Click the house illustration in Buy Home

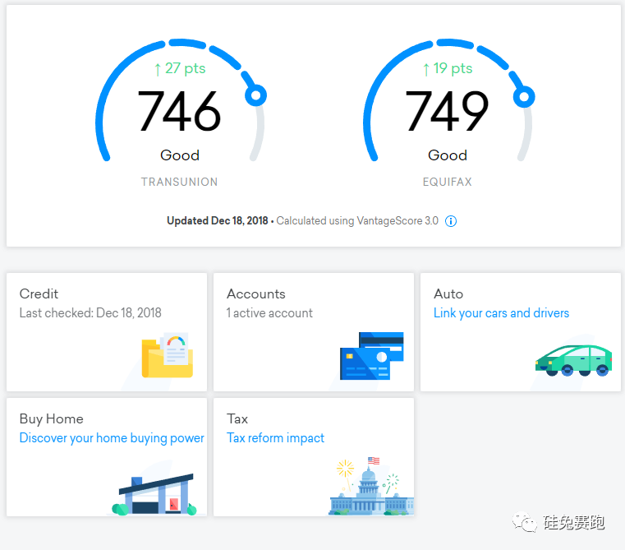(156, 494)
